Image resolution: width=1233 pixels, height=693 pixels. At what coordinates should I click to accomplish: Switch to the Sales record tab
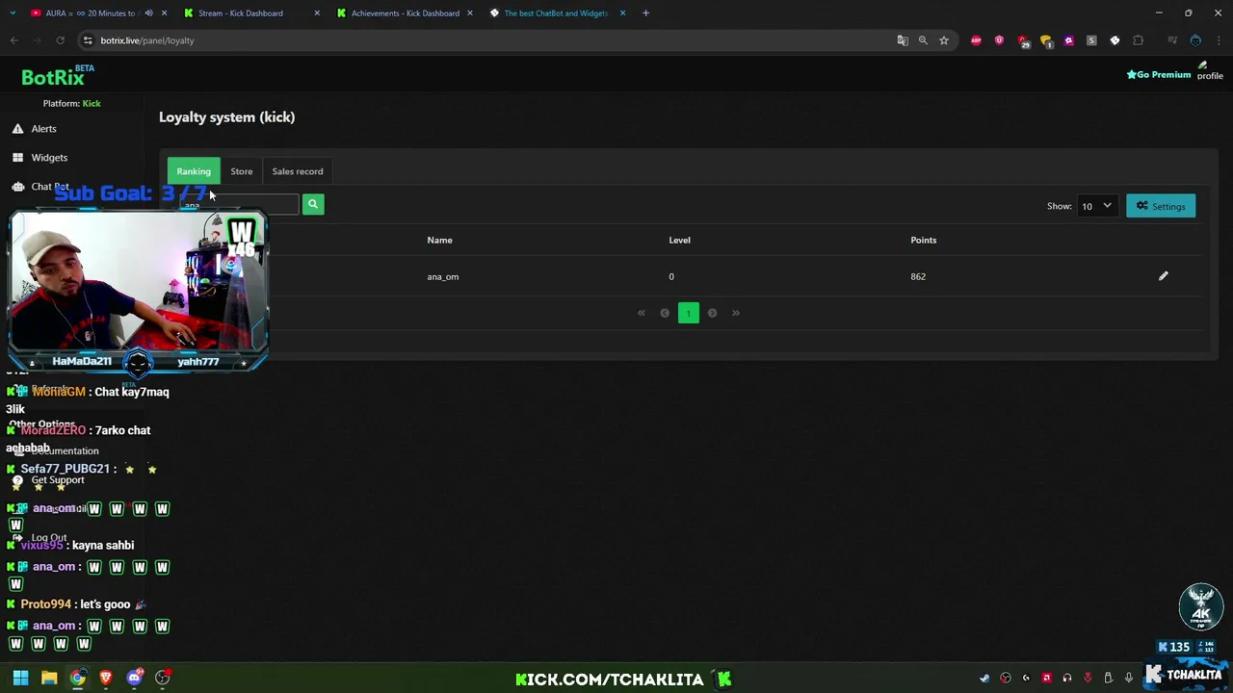[298, 171]
